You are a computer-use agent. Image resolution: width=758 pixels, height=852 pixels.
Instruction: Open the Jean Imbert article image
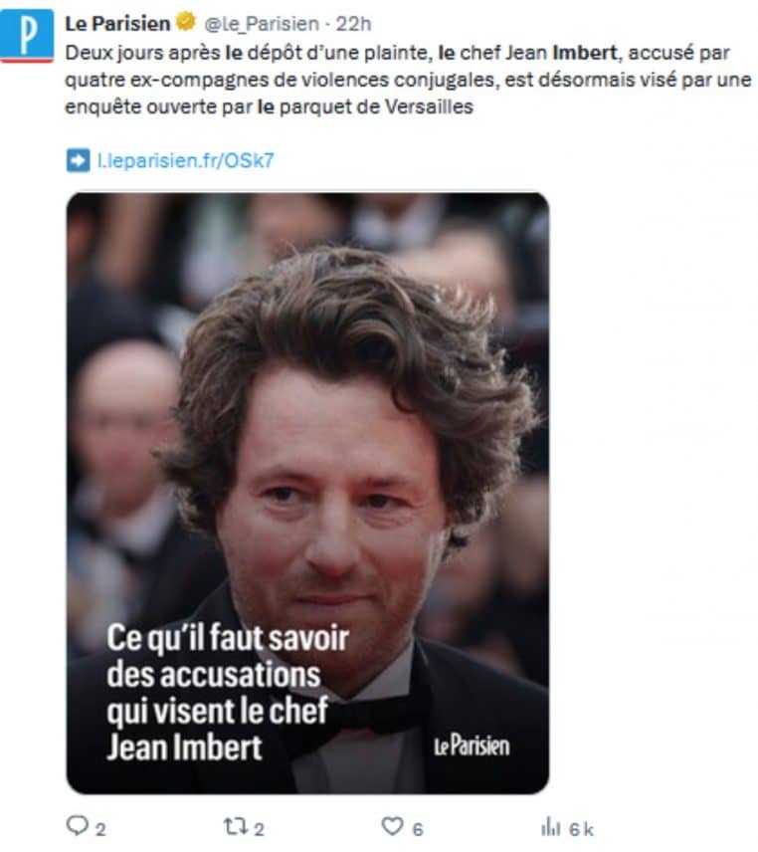pyautogui.click(x=307, y=493)
